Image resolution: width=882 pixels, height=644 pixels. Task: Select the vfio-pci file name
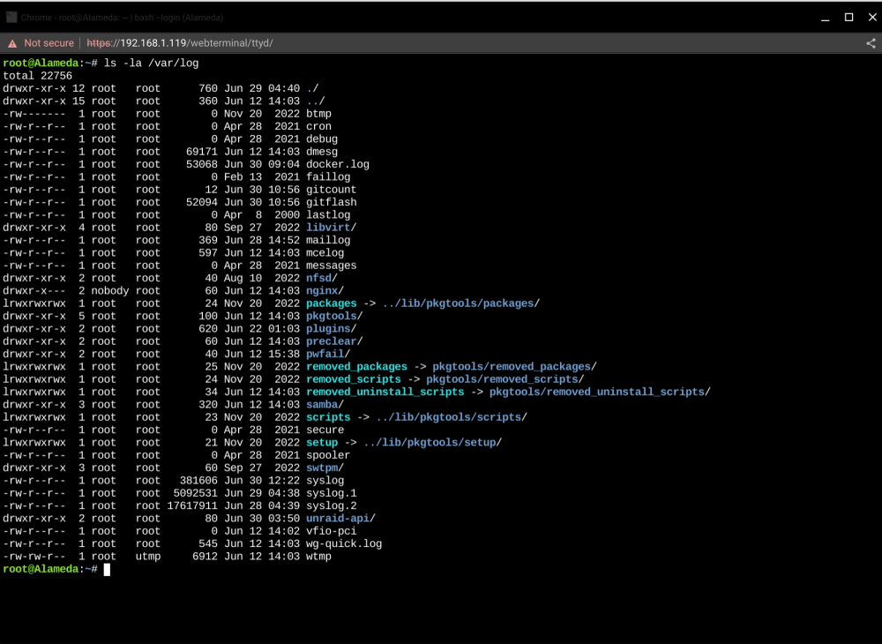pos(332,531)
